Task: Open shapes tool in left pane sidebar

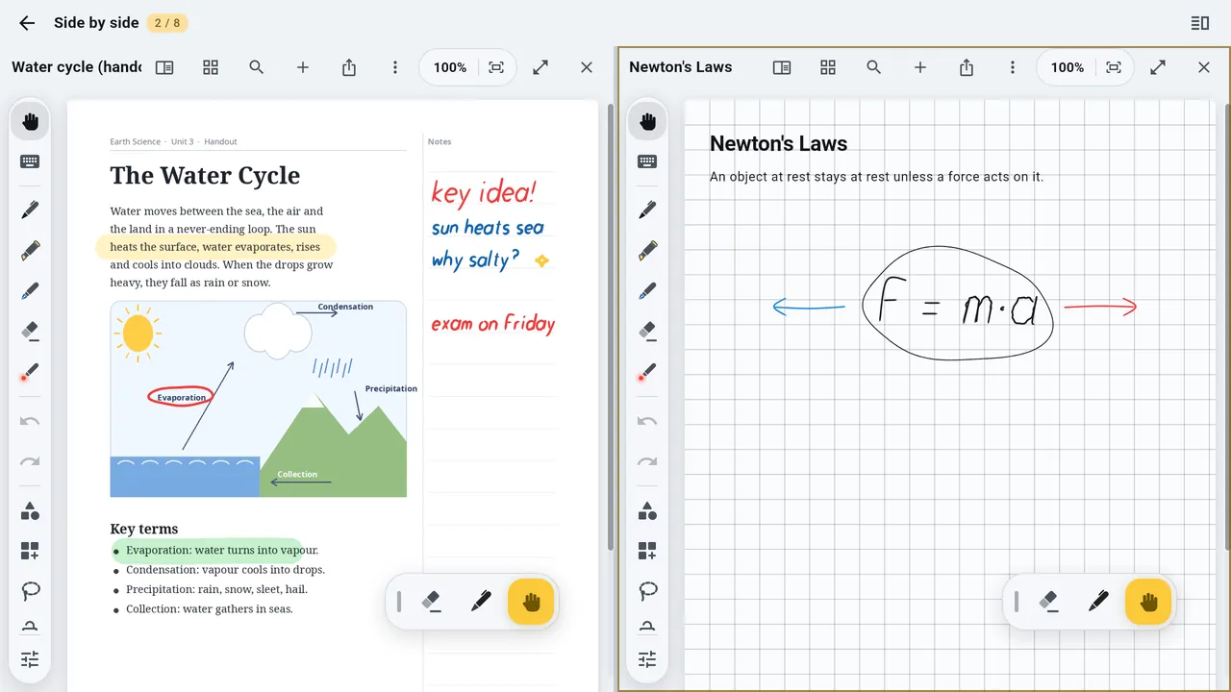Action: coord(30,510)
